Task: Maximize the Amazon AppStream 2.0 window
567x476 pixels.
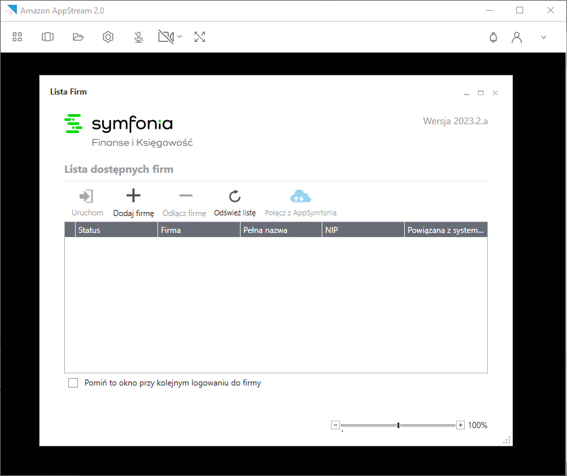Action: click(x=520, y=11)
